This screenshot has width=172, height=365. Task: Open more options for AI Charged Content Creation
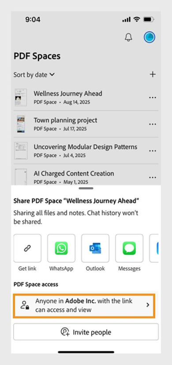[153, 177]
